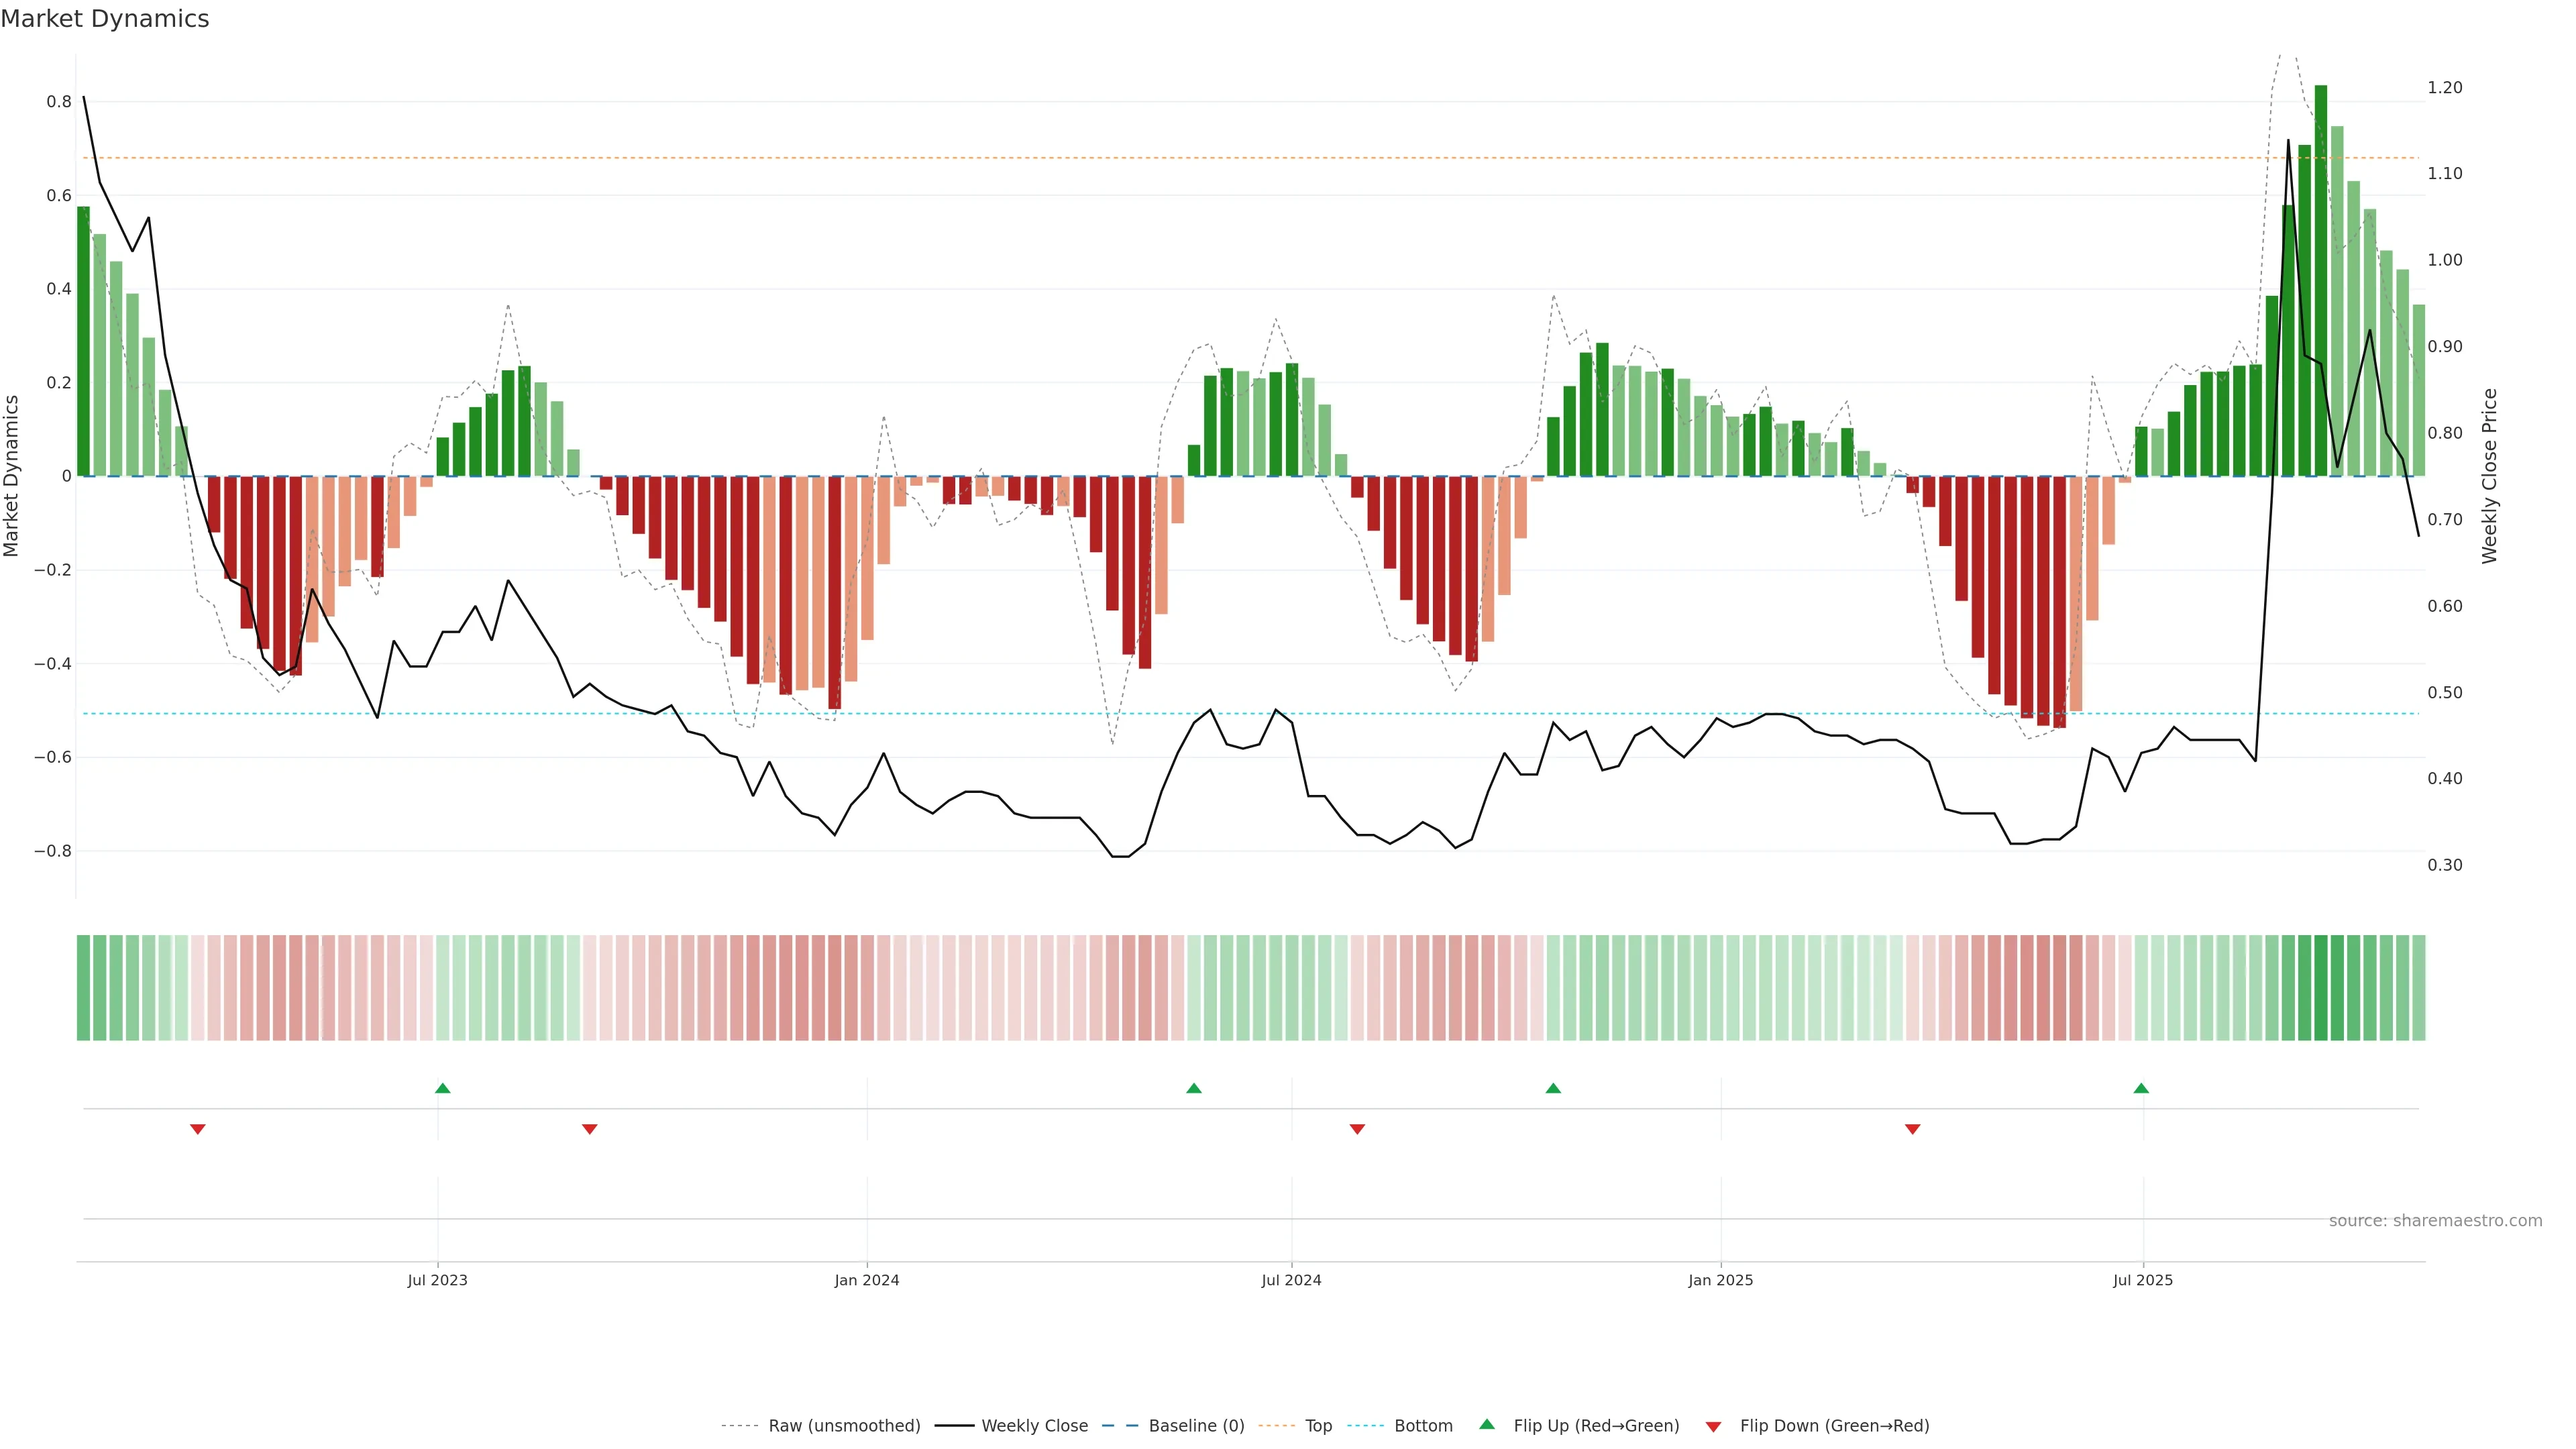
Task: Click the green flip-up marker at Jul 2023
Action: click(x=443, y=1088)
